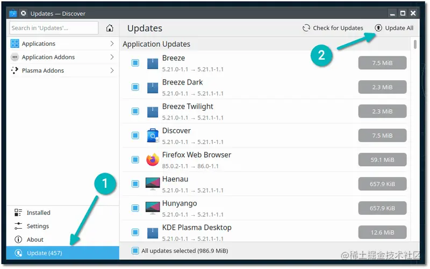430x269 pixels.
Task: Click the Update (457) sidebar icon
Action: click(x=18, y=253)
